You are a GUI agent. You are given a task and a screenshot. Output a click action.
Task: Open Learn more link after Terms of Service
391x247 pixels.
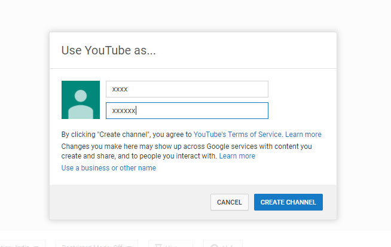tap(303, 135)
